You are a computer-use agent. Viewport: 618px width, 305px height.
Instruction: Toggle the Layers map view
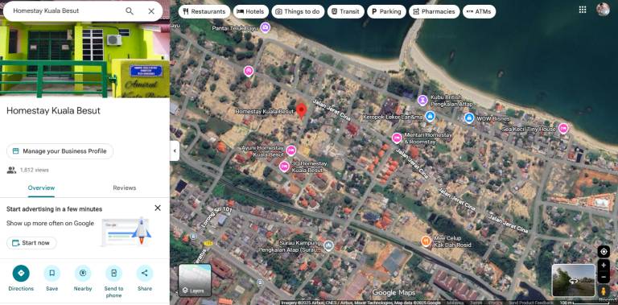coord(195,280)
